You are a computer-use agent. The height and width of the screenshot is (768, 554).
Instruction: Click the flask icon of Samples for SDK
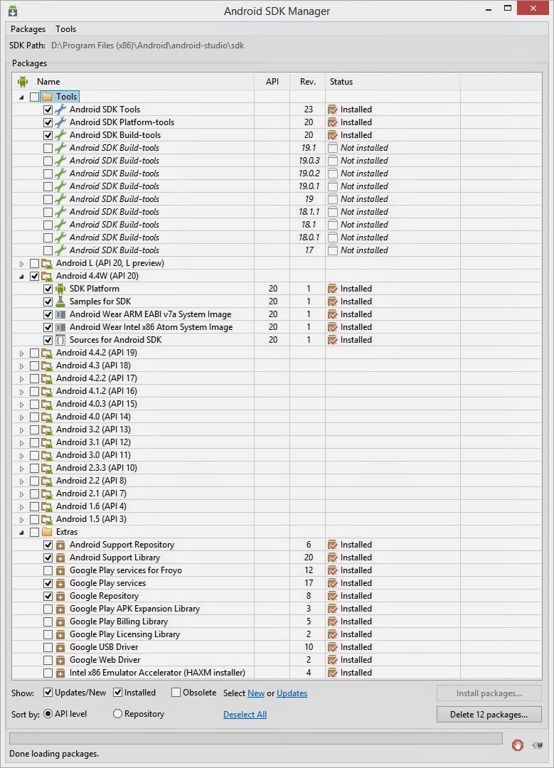60,302
